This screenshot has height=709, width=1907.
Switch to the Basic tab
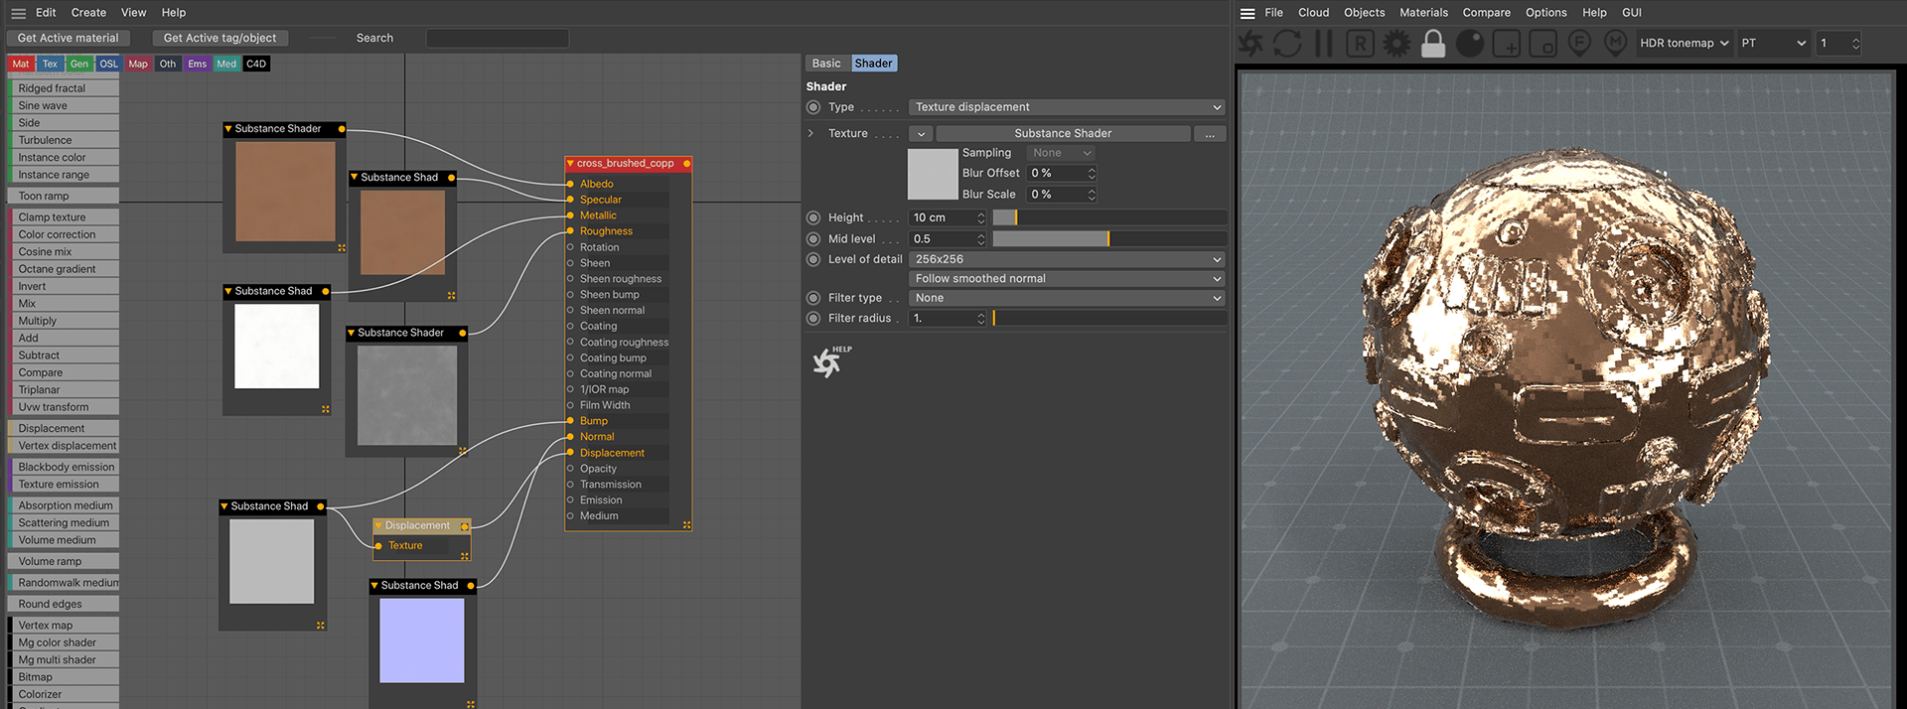click(x=826, y=64)
